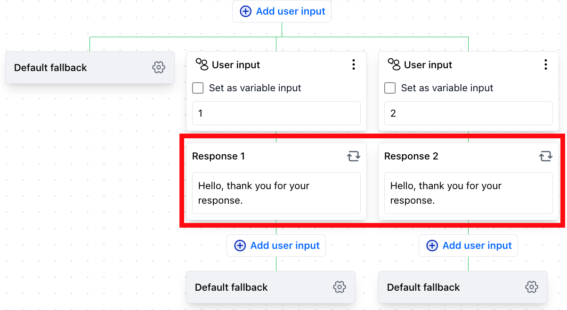This screenshot has width=567, height=310.
Task: Add user input below Response 2
Action: coord(468,246)
